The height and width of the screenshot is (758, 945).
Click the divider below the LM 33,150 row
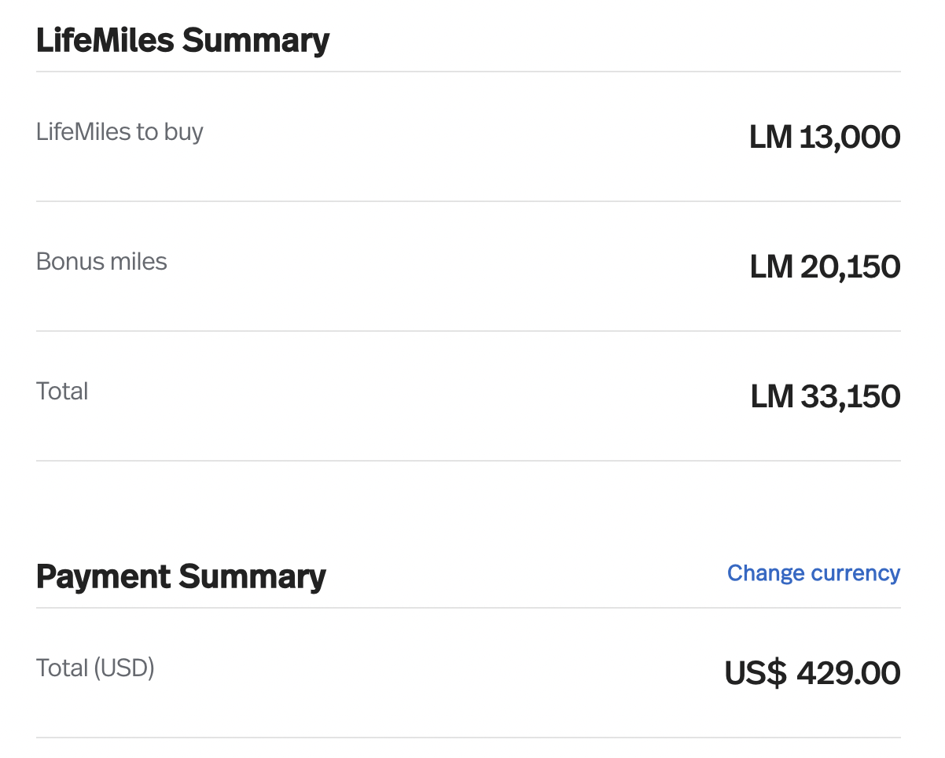point(469,461)
